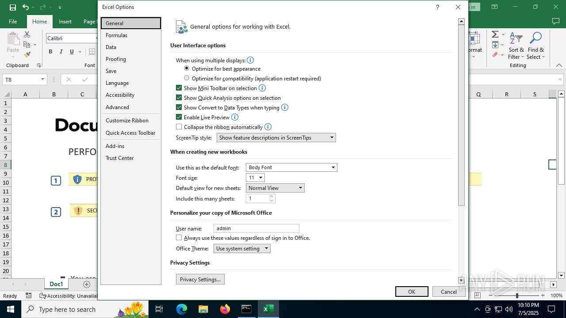Toggle Bold formatting in Font group
Viewport: 566px width, 318px height.
pyautogui.click(x=50, y=52)
